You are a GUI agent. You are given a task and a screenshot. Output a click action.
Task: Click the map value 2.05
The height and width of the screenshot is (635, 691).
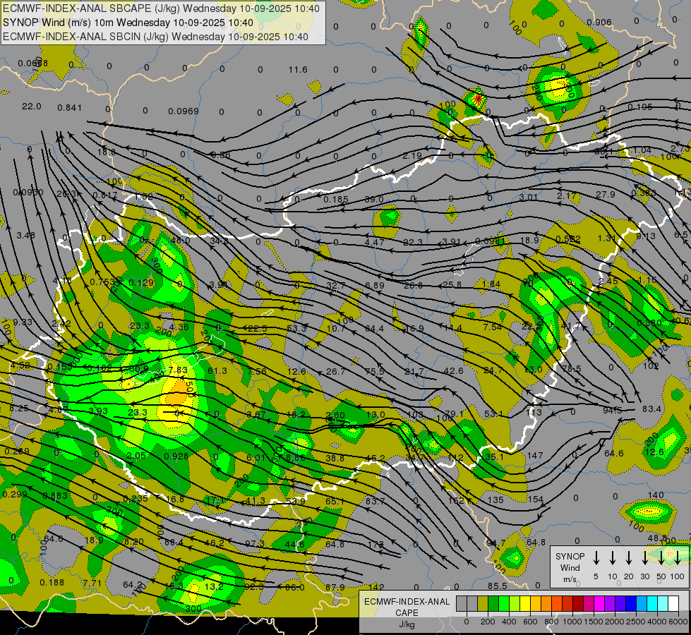pos(136,455)
